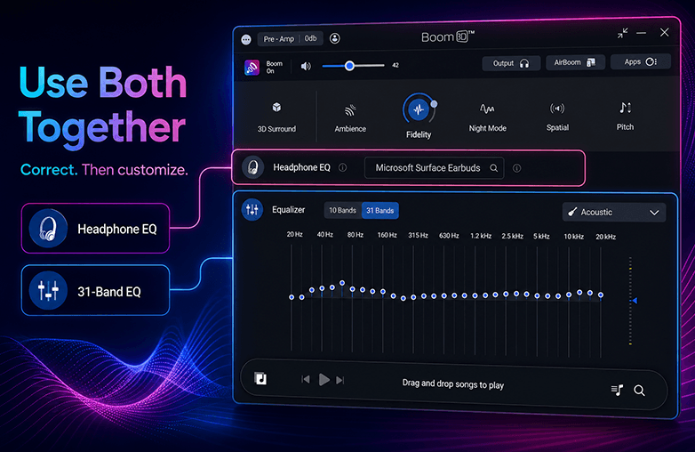Open the user account profile icon
The width and height of the screenshot is (695, 452).
pos(335,38)
